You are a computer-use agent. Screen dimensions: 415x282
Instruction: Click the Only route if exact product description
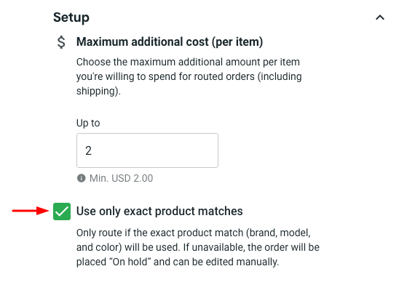coord(198,247)
